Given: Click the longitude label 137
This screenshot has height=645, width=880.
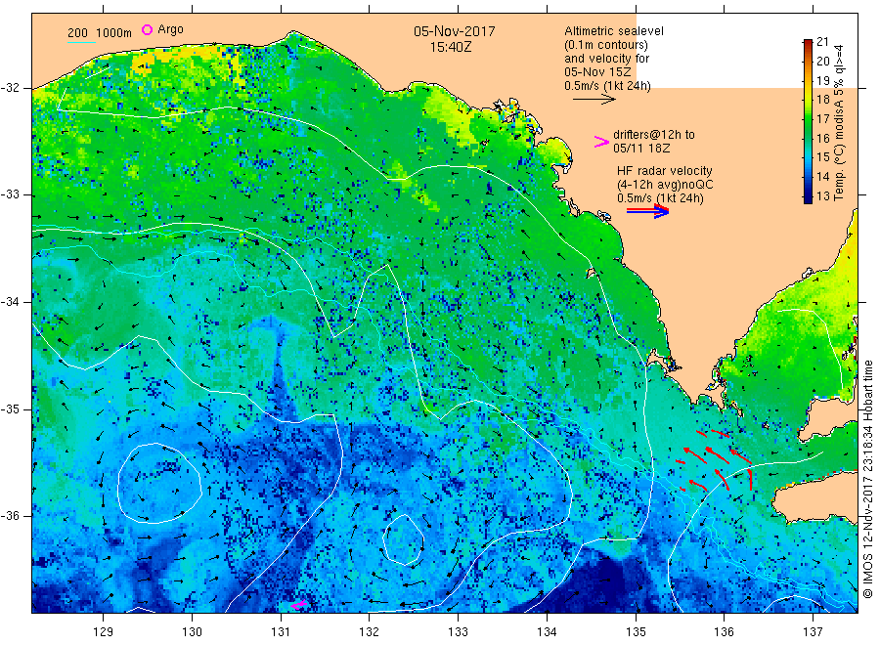Looking at the screenshot, I should click(813, 631).
